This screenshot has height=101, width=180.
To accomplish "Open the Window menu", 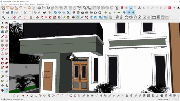I will (x=33, y=4).
